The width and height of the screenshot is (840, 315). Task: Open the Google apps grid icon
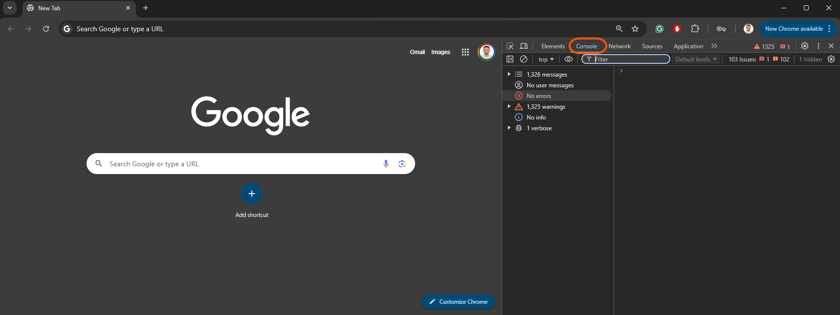pos(465,52)
